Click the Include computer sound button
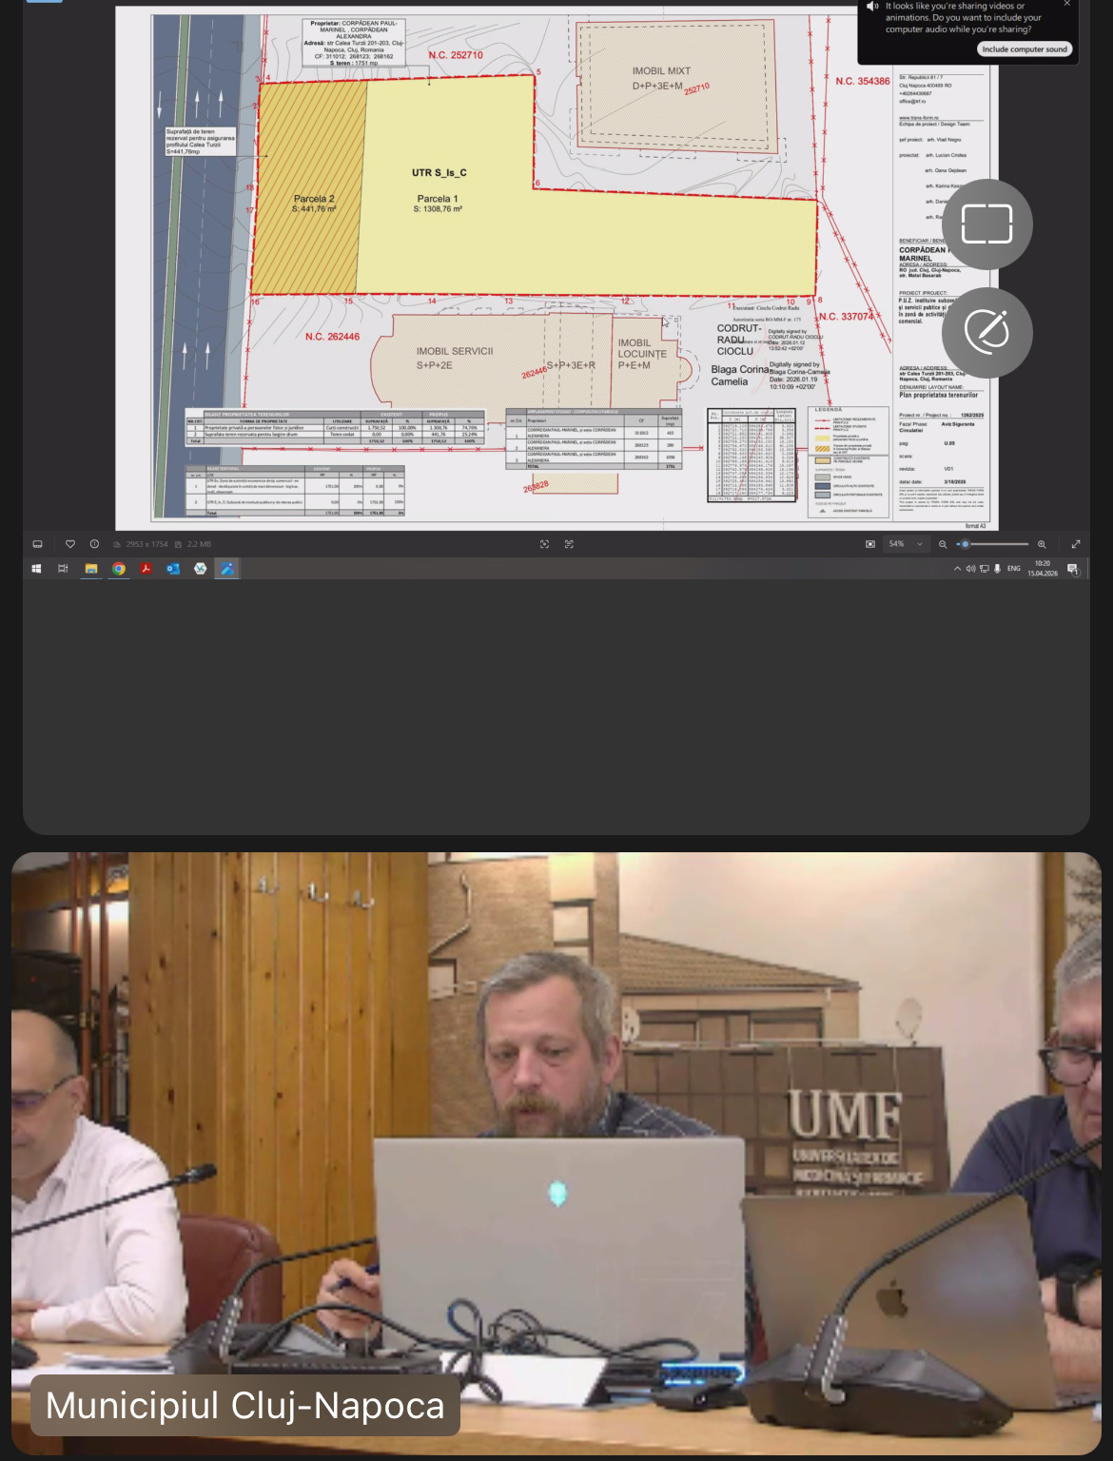 tap(1024, 49)
